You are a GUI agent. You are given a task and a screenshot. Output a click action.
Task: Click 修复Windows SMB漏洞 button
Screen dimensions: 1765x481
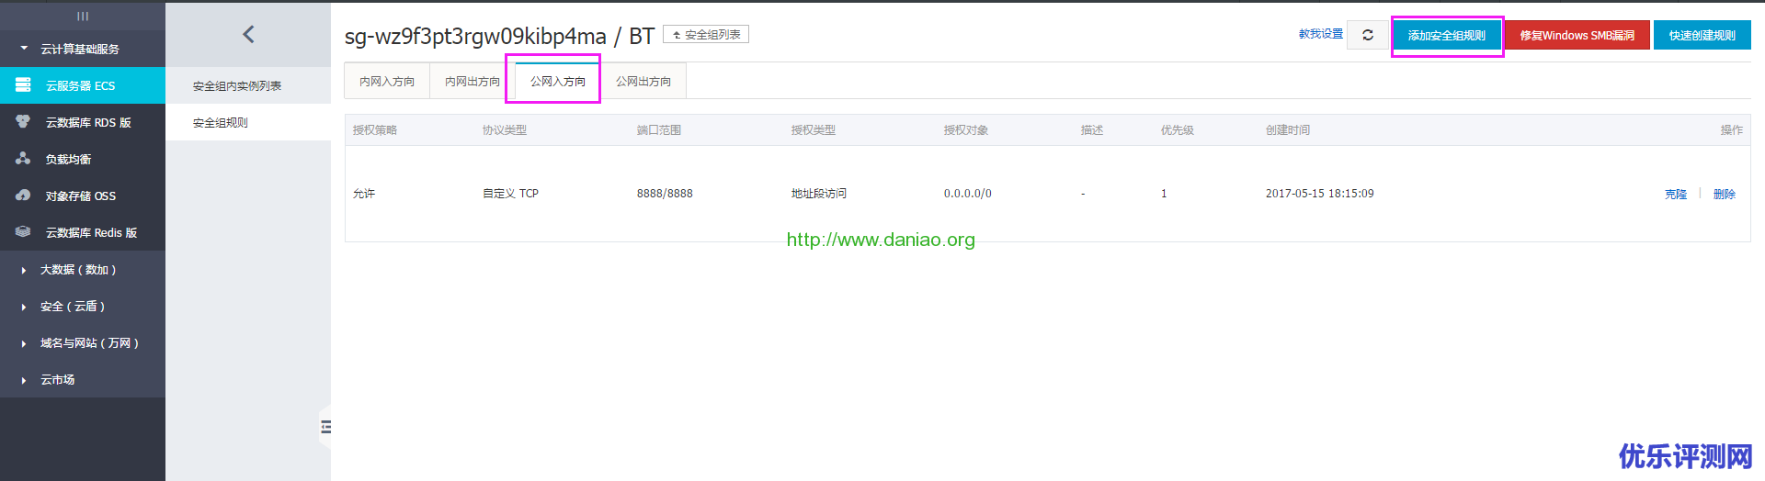pos(1577,35)
